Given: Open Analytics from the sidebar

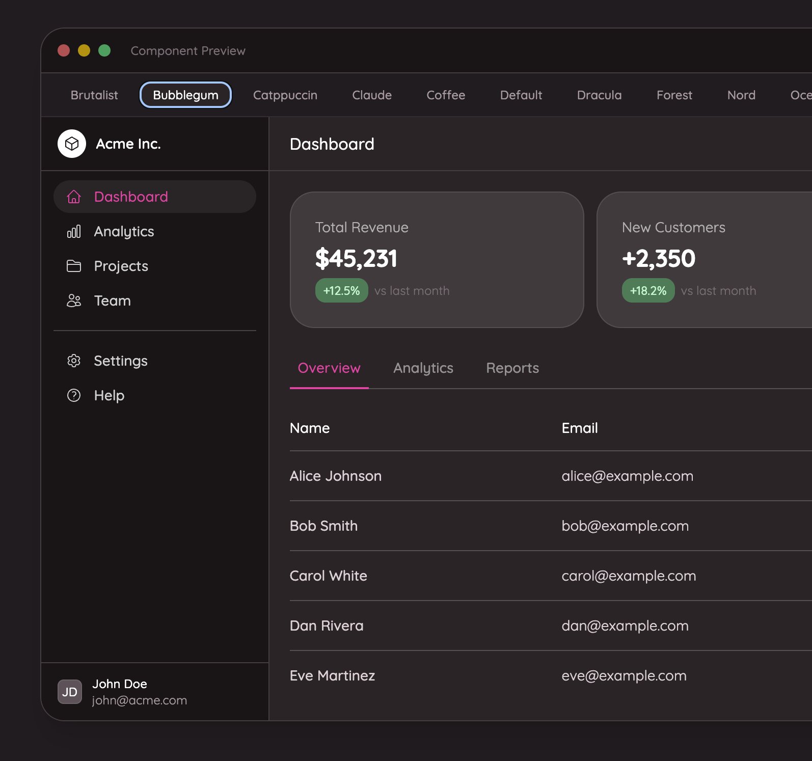Looking at the screenshot, I should pyautogui.click(x=155, y=231).
